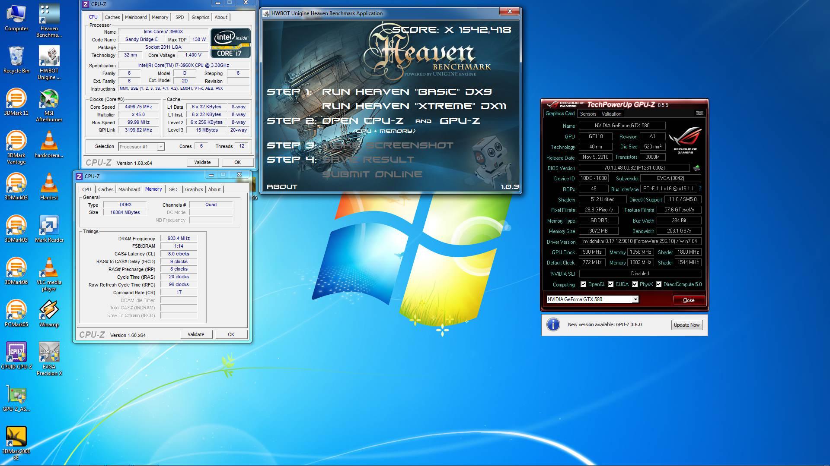Click the Core Speed value 4499.75 MHz
The height and width of the screenshot is (466, 830).
(138, 107)
